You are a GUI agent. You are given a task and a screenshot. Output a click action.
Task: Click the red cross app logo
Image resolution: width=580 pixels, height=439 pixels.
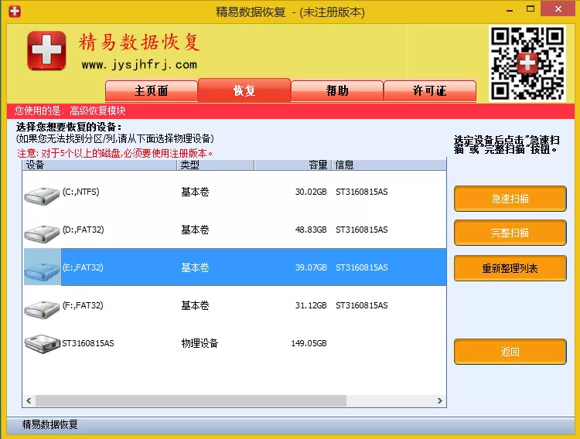tap(46, 51)
